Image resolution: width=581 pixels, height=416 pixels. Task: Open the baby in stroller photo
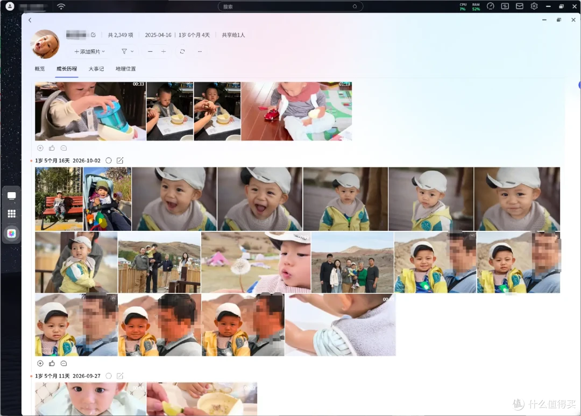(108, 199)
